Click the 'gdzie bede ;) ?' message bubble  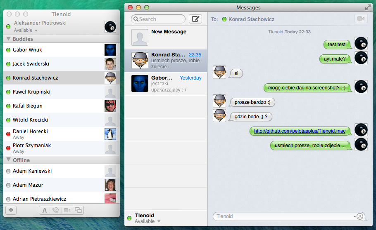point(251,117)
